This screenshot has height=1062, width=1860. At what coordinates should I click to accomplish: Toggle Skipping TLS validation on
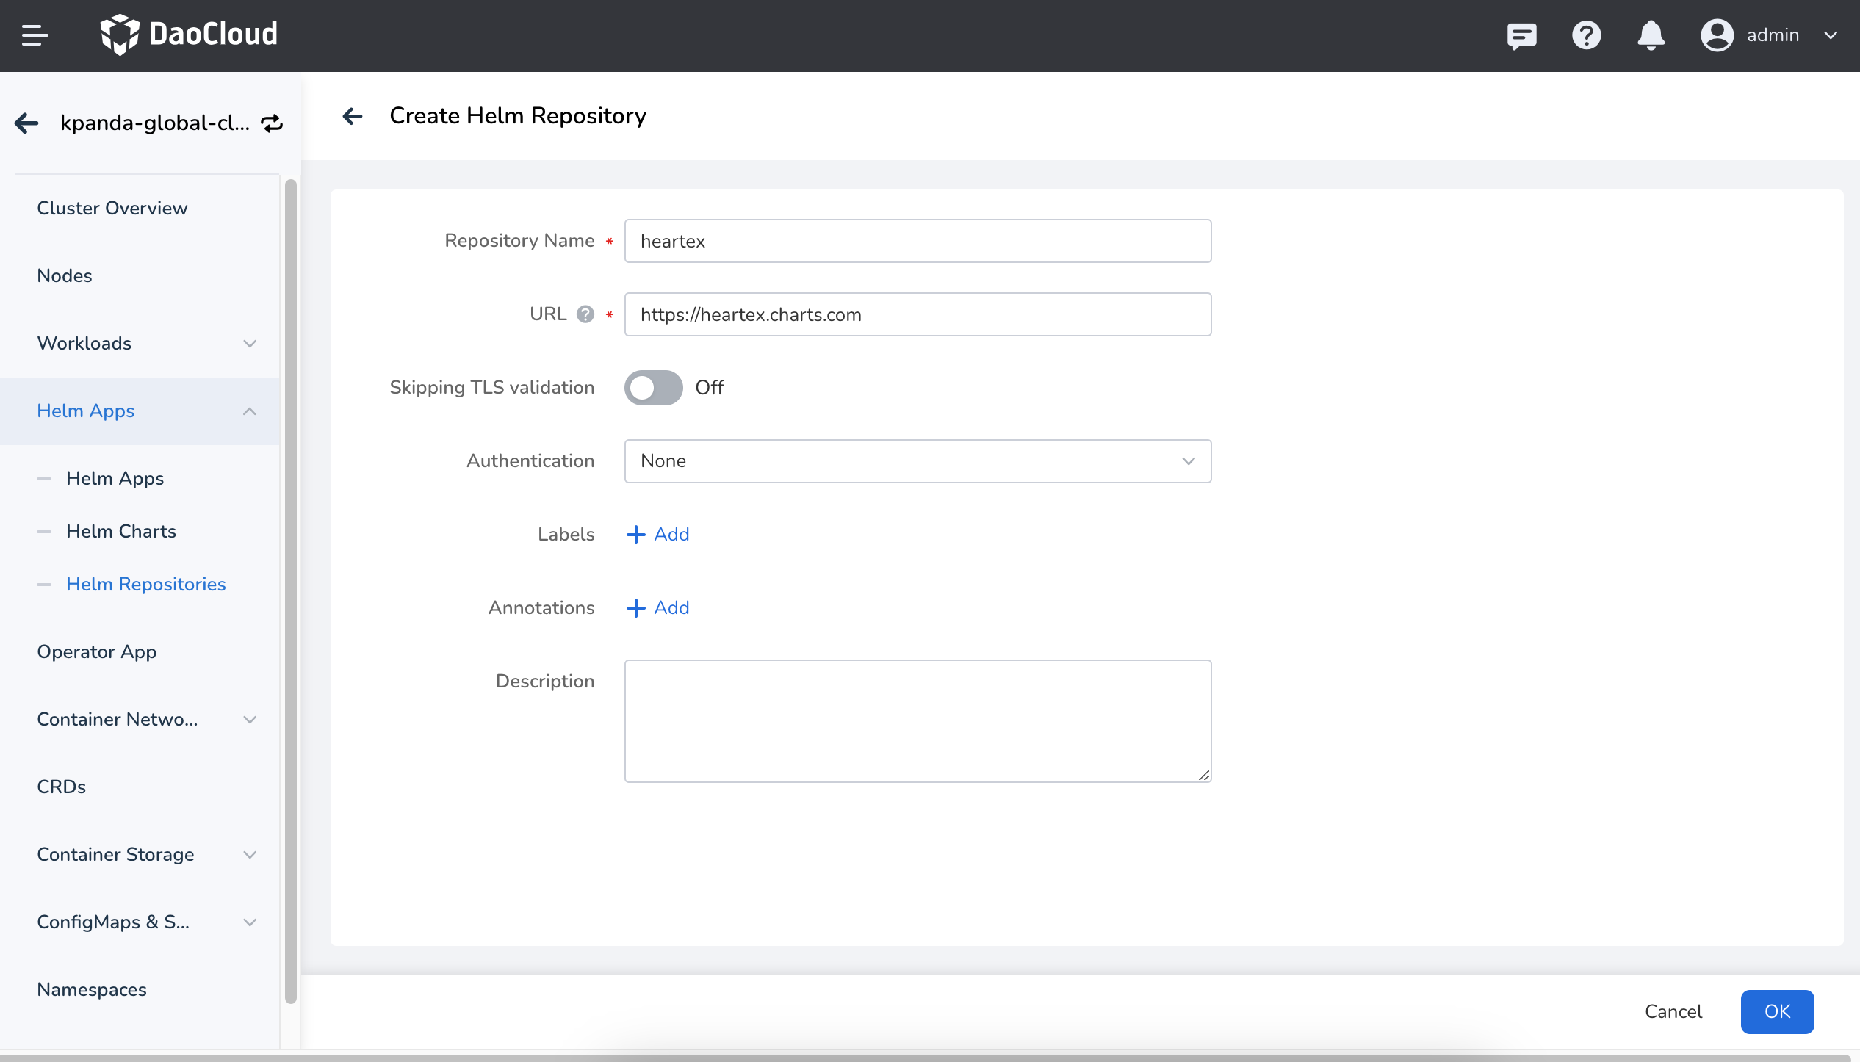click(652, 388)
